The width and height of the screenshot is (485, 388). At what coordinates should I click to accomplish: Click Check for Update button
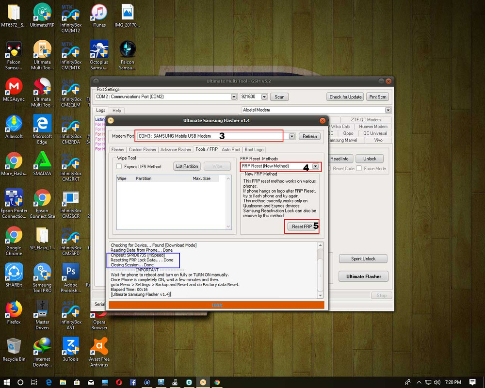pos(345,97)
